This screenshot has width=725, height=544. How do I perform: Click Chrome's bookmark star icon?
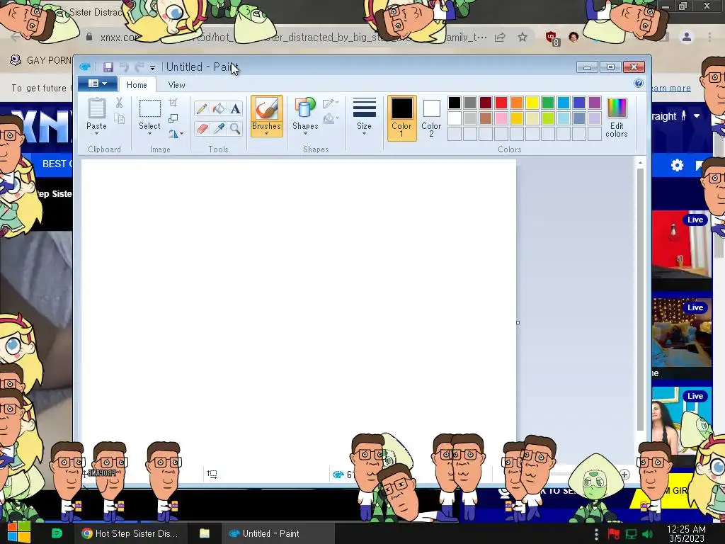pos(523,37)
